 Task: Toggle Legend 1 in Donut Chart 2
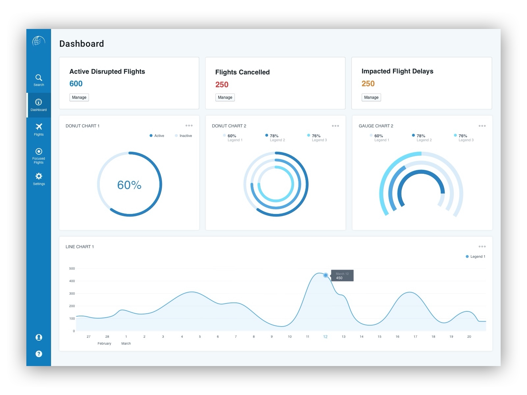point(233,138)
